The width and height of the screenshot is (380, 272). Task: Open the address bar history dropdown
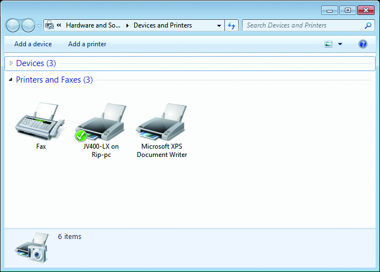pyautogui.click(x=219, y=25)
